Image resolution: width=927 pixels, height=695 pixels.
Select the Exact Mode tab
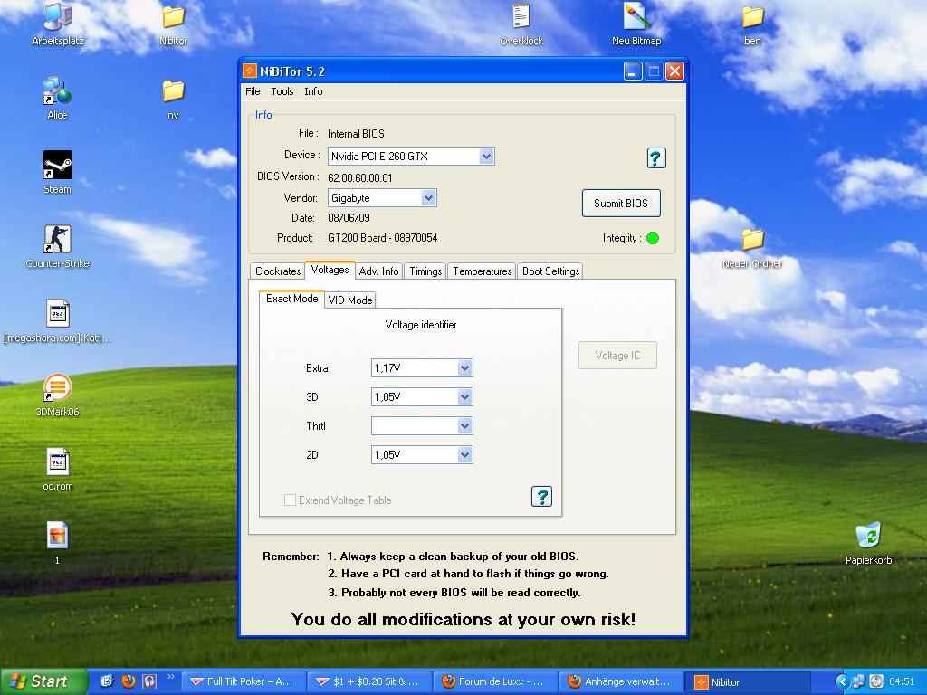[291, 299]
